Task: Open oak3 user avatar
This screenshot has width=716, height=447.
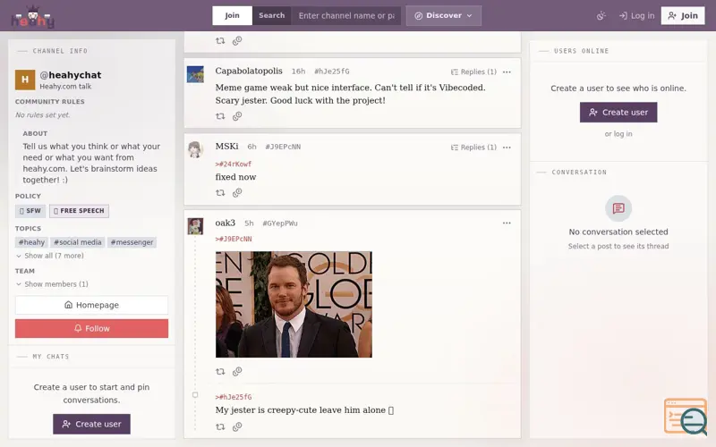Action: tap(195, 226)
